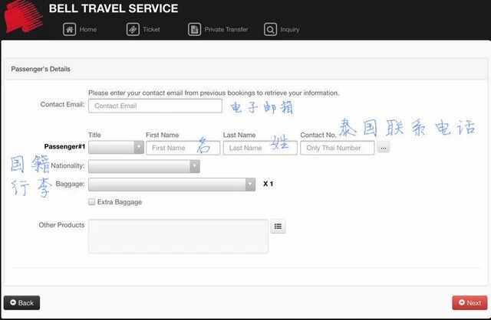The width and height of the screenshot is (491, 320).
Task: Click the BELL TRAVEL SERVICE title text
Action: click(x=114, y=8)
